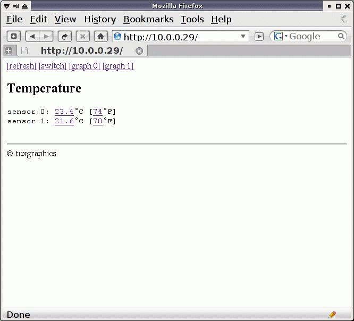The image size is (354, 321).
Task: Reload the page with the reload icon
Action: pos(65,36)
